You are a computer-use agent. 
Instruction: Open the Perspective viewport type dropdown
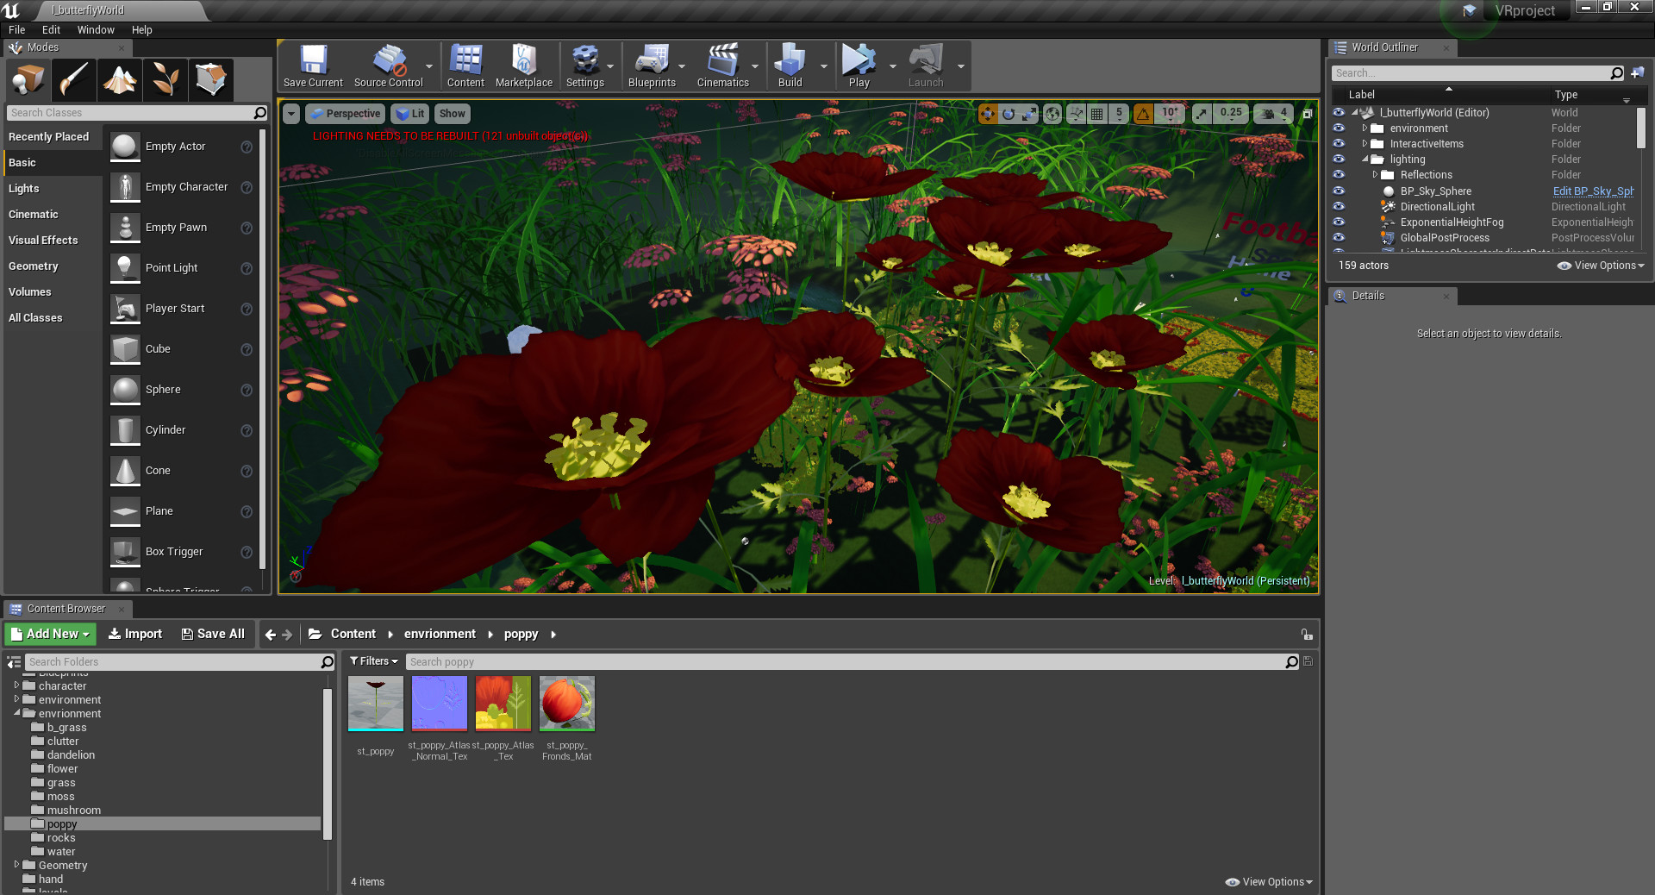tap(345, 113)
